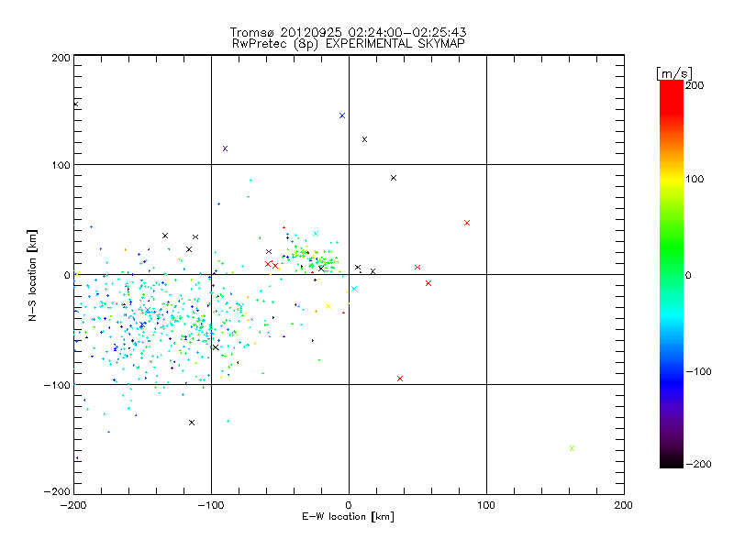Click the purple X marker above the 100 km line
This screenshot has width=734, height=550.
pyautogui.click(x=225, y=148)
